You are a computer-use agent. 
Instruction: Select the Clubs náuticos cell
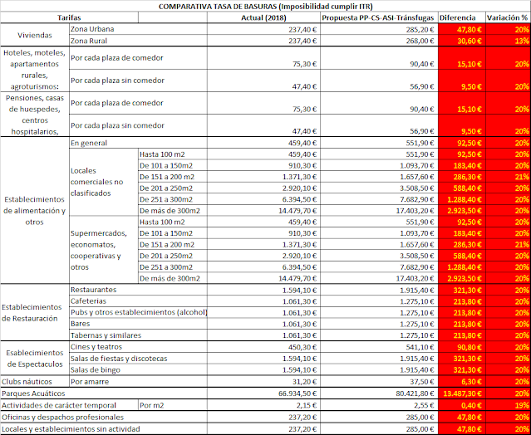(x=35, y=382)
